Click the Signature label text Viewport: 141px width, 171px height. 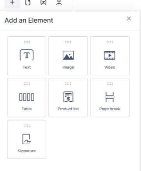click(26, 151)
